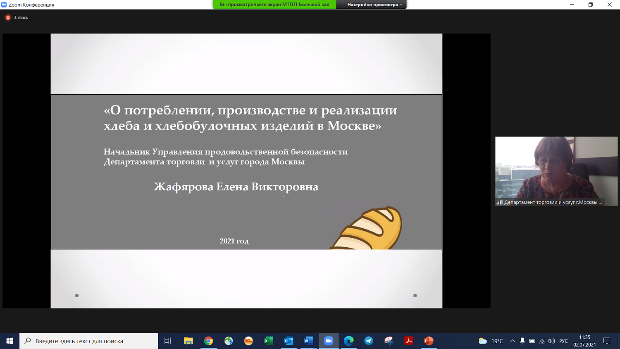
Task: Click the Windows Start button
Action: coord(9,341)
